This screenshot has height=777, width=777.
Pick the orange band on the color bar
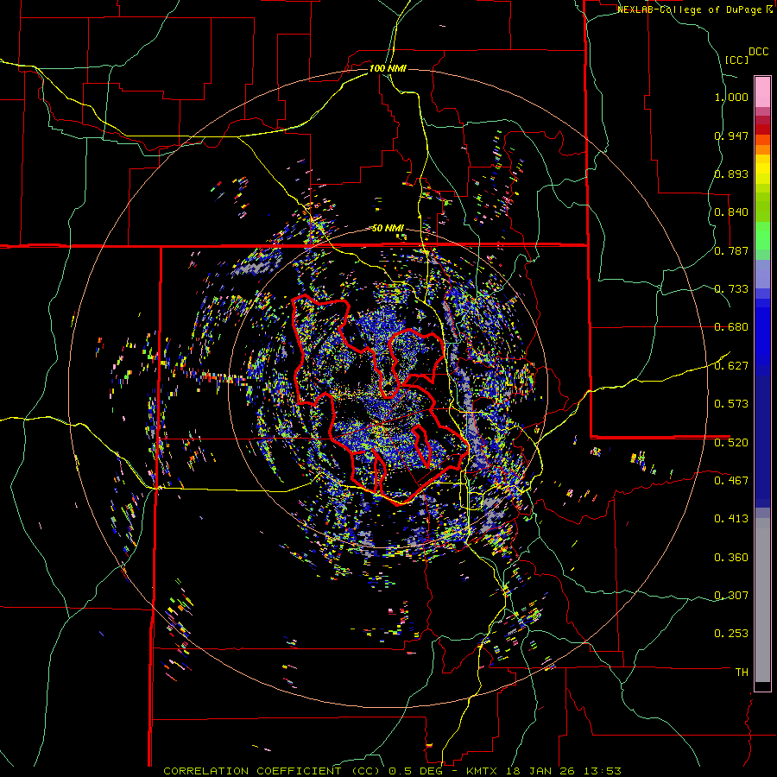tap(762, 149)
